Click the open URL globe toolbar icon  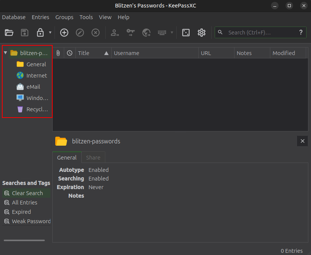click(146, 33)
